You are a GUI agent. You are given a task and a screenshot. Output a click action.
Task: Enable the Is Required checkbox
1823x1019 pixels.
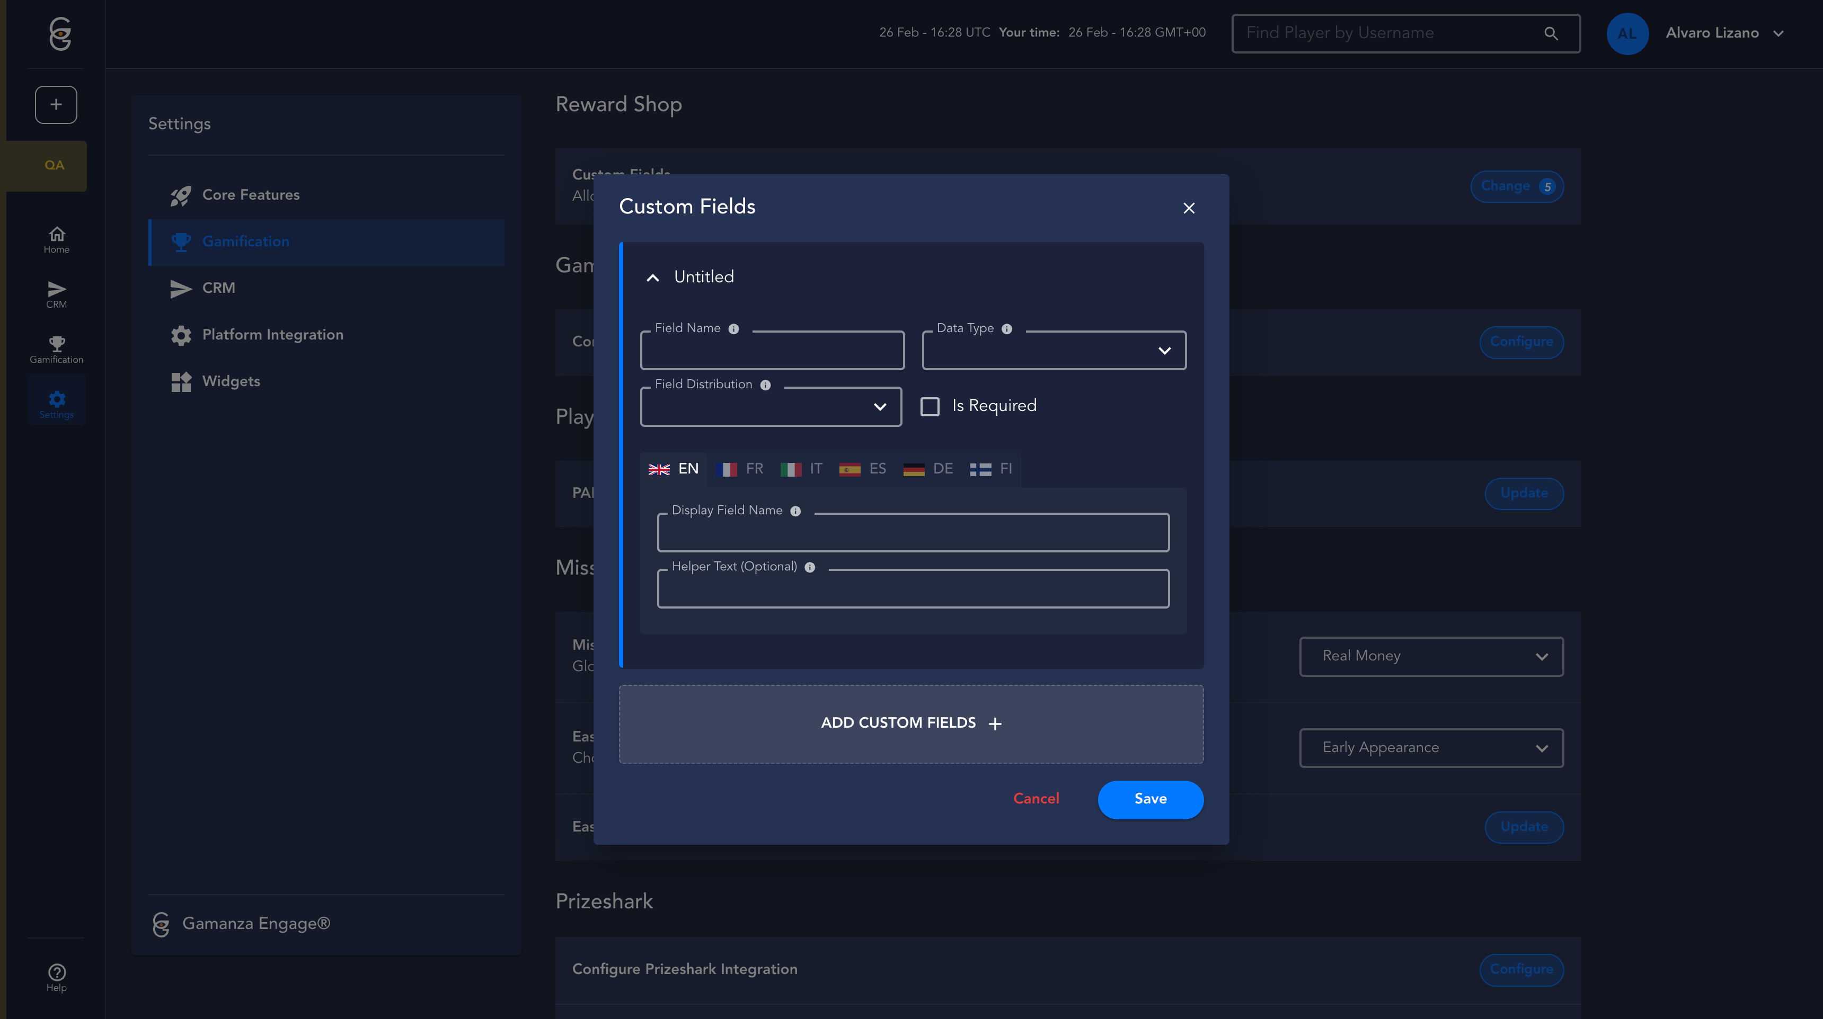(929, 407)
